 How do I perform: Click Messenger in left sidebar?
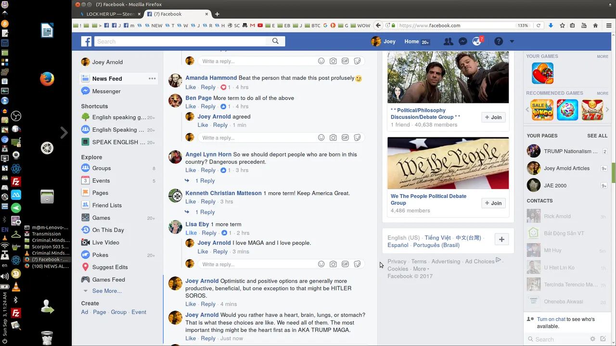click(106, 91)
